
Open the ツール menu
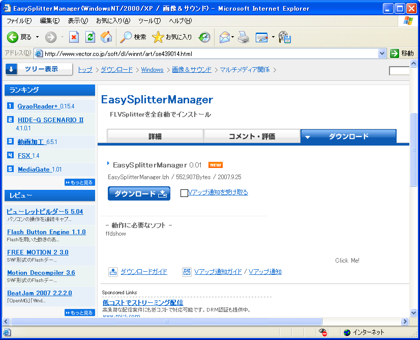[149, 21]
